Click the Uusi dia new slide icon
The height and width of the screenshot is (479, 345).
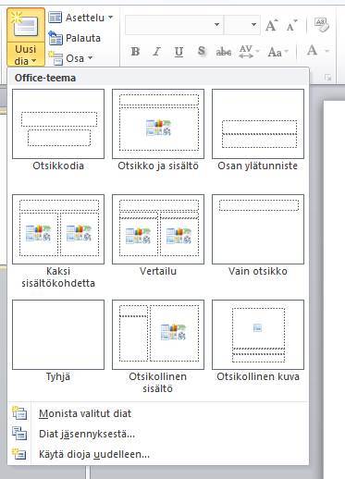(x=25, y=25)
